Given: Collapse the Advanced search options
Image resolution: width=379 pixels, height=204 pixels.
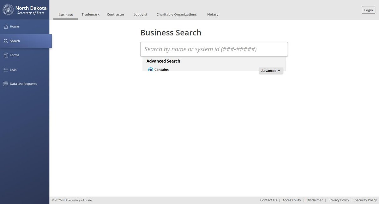Looking at the screenshot, I should (x=271, y=71).
